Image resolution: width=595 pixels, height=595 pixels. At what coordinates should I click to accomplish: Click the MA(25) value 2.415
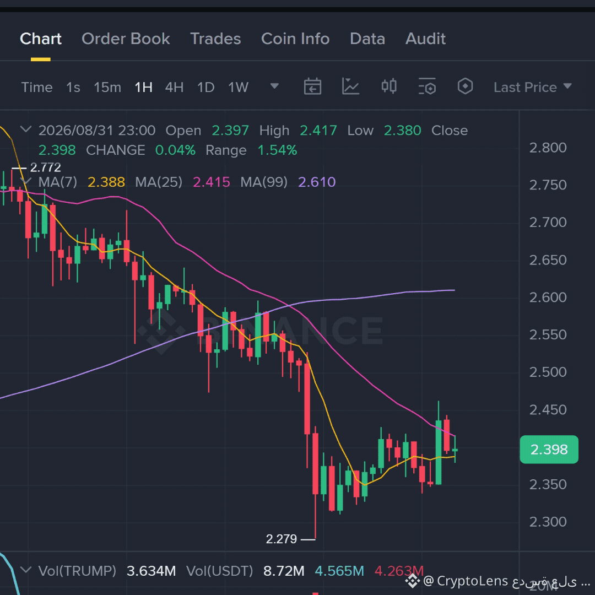pyautogui.click(x=212, y=182)
